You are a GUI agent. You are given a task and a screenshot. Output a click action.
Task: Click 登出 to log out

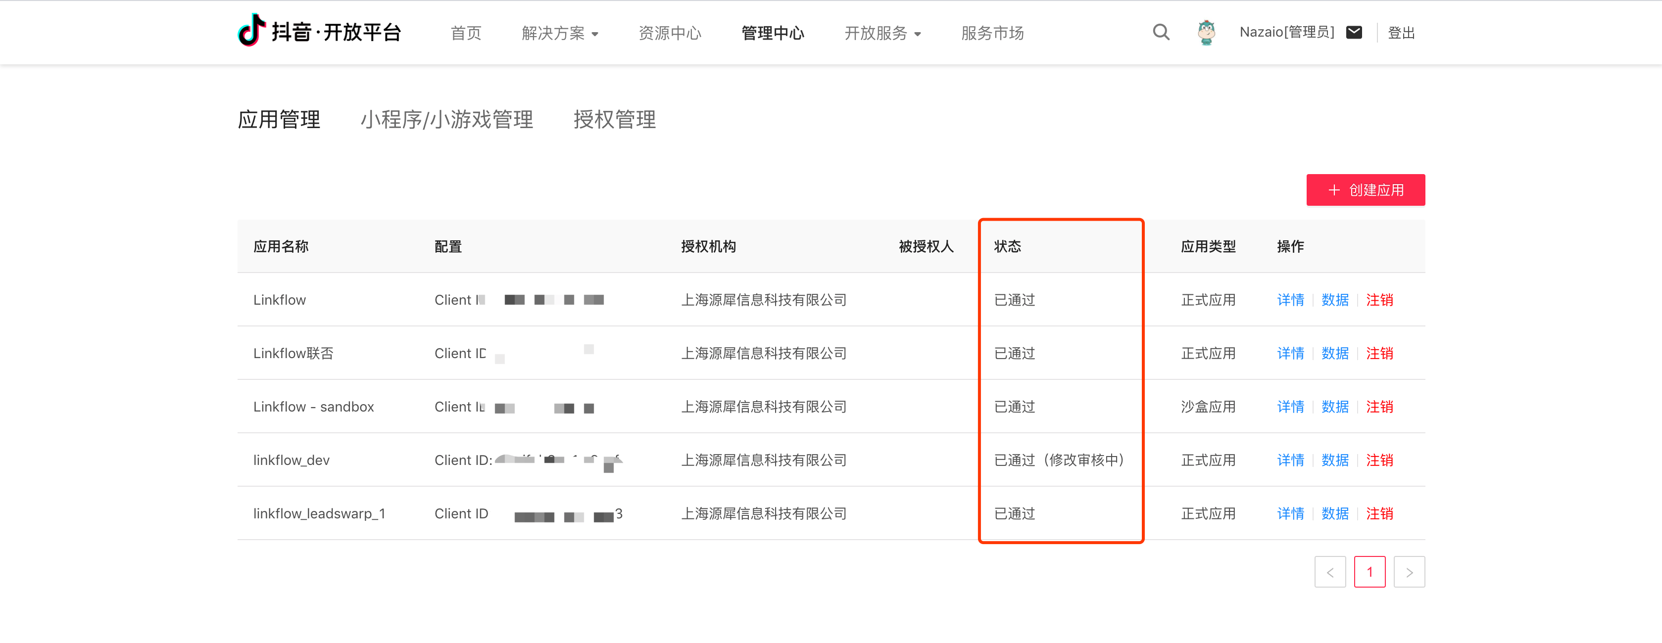(1401, 33)
